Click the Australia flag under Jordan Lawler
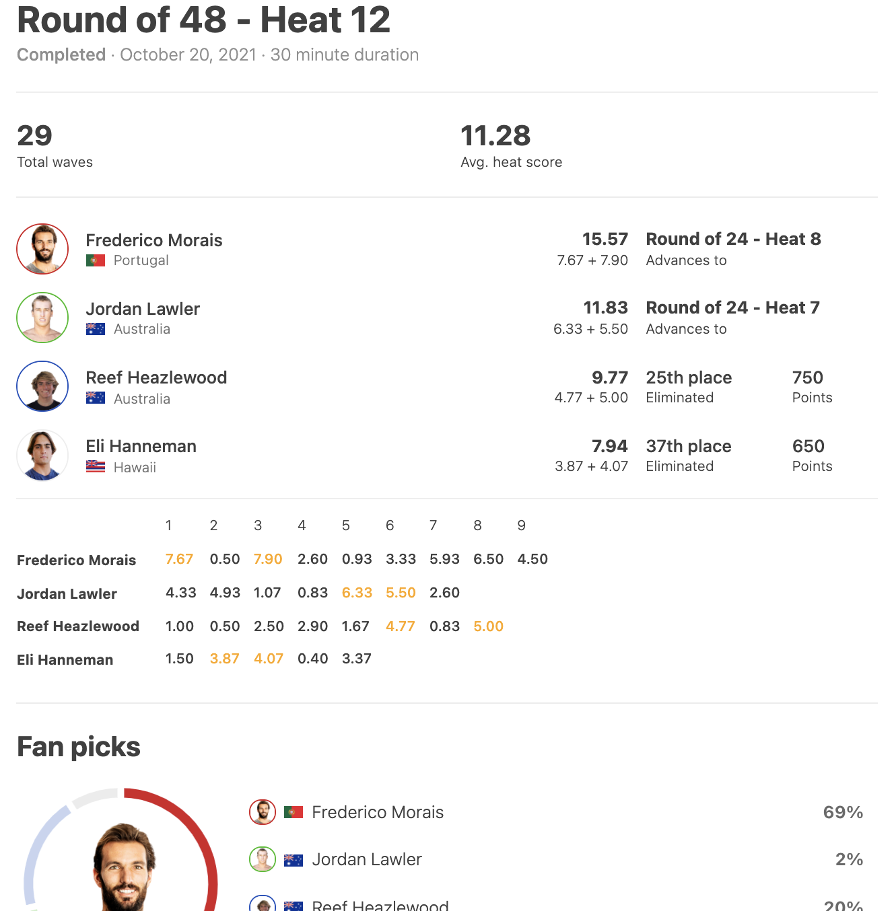Image resolution: width=894 pixels, height=911 pixels. pos(96,329)
